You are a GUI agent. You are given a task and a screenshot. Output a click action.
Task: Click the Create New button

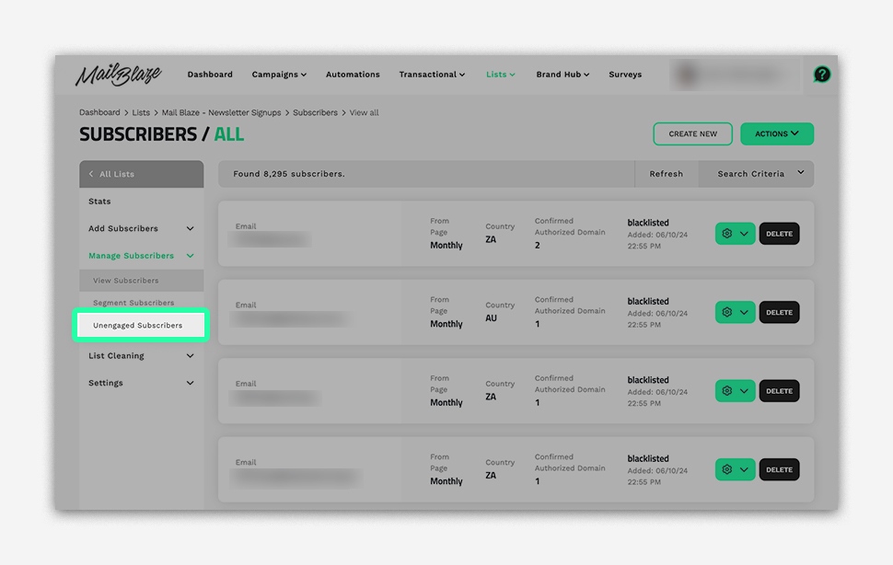coord(692,133)
